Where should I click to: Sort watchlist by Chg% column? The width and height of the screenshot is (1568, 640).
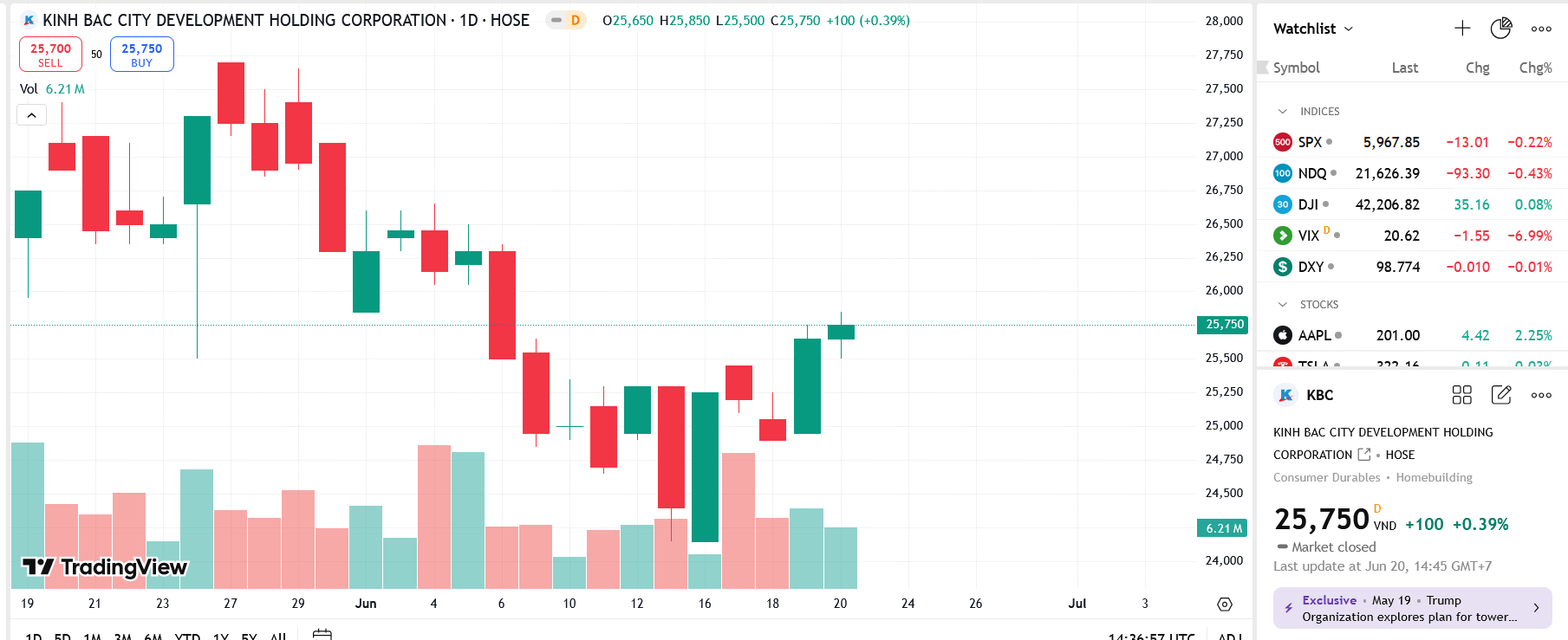[1535, 68]
